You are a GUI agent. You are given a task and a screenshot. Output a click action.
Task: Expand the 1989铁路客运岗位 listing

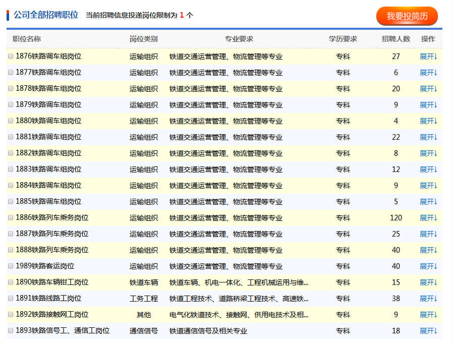428,266
